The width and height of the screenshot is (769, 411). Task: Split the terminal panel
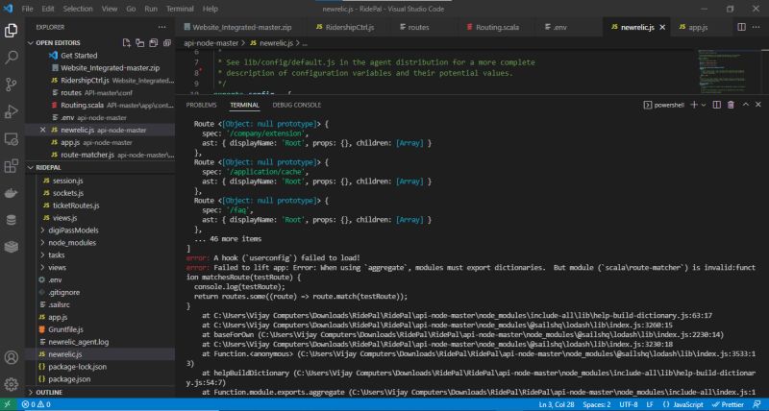pyautogui.click(x=716, y=105)
